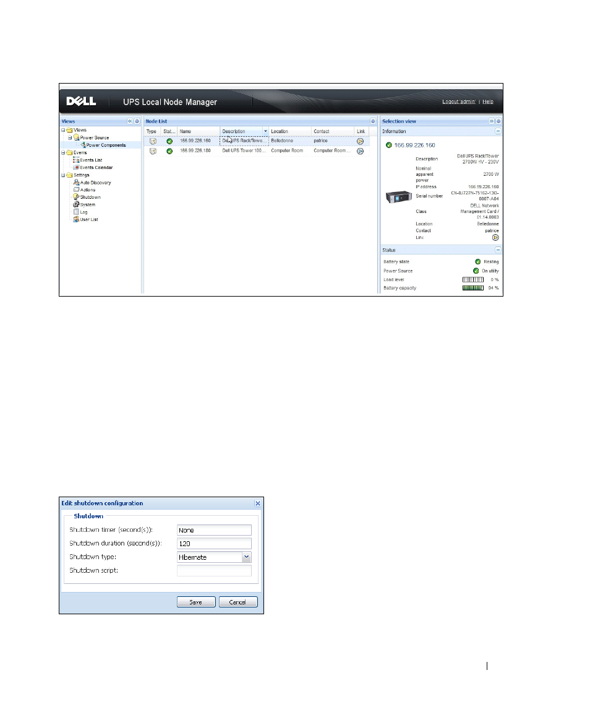Collapse the Status section
590x709 pixels.
(x=498, y=250)
